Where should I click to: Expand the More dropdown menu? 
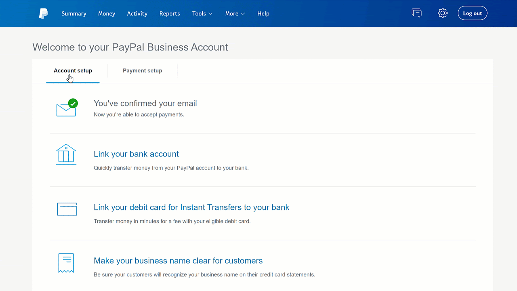(235, 13)
